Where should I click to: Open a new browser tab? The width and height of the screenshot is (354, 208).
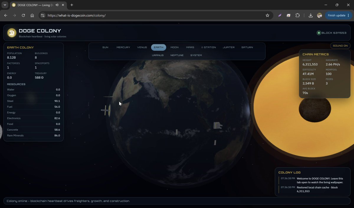[x=72, y=5]
